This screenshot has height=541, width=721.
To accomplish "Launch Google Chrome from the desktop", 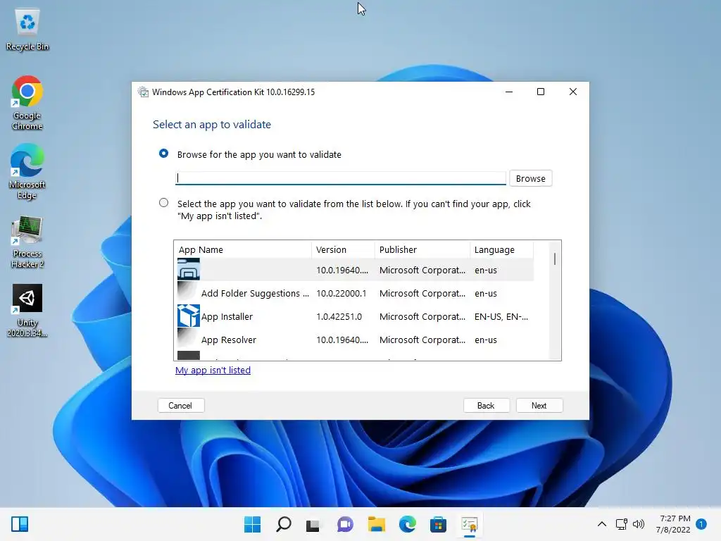I will coord(27,103).
